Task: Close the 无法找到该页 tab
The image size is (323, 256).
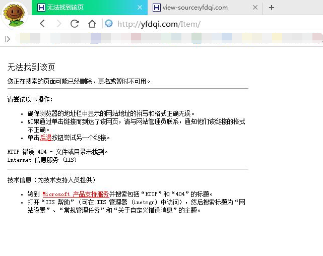Action: [139, 8]
